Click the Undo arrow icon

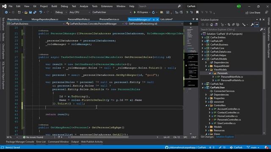[41, 12]
